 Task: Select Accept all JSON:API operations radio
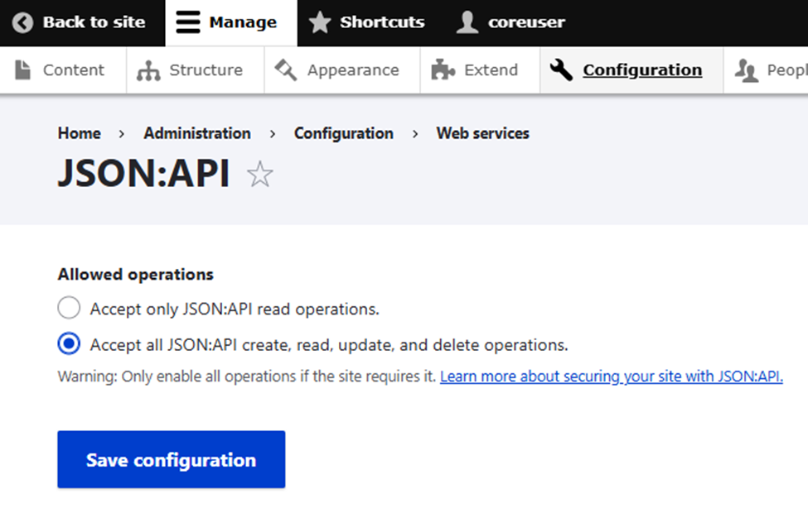(69, 344)
